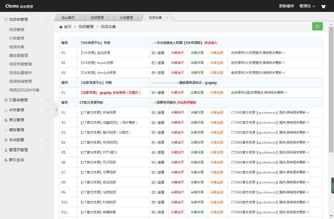The height and width of the screenshot is (219, 334).
Task: Click 首页 in the breadcrumb
Action: [68, 27]
